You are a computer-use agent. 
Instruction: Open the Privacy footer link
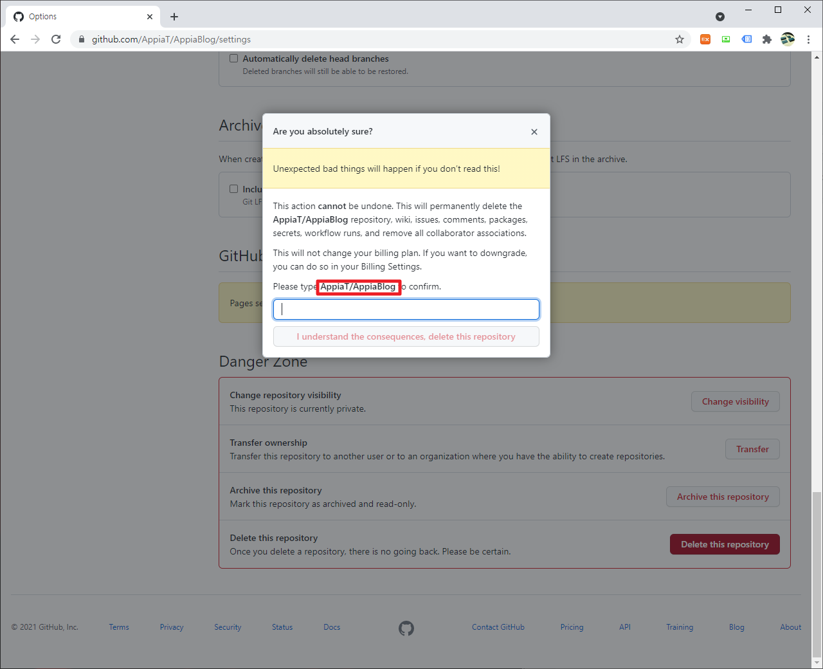(x=172, y=627)
